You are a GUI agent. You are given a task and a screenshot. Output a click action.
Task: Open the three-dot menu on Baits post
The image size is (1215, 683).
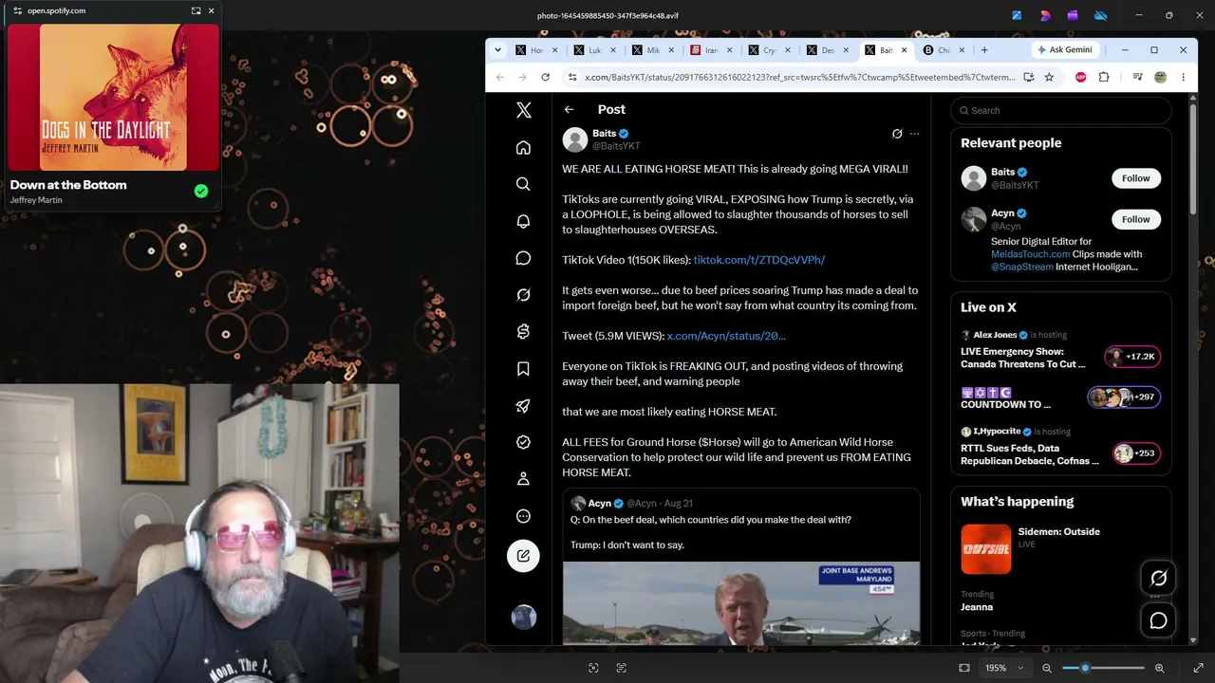(914, 134)
